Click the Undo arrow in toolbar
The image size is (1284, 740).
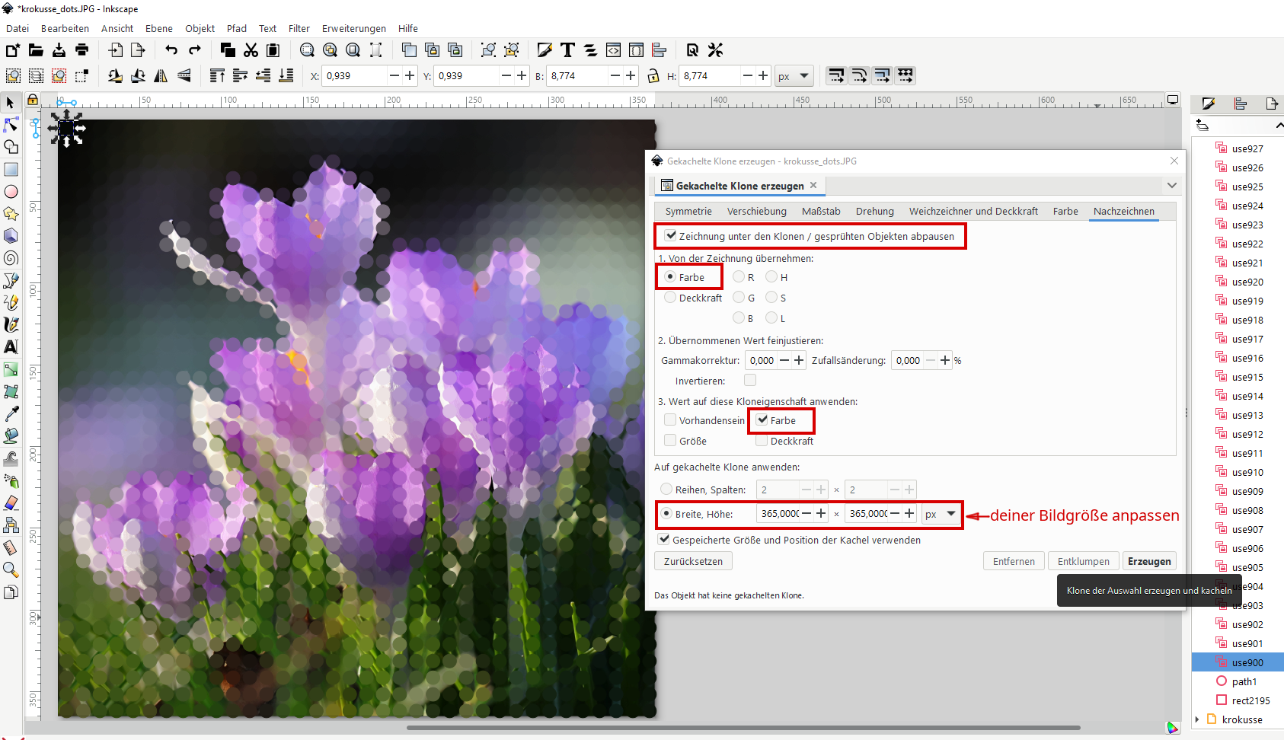[171, 50]
